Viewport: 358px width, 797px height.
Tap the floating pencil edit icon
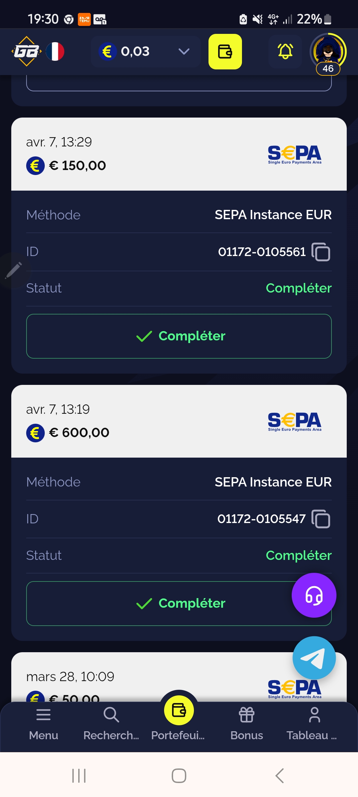[x=14, y=270]
